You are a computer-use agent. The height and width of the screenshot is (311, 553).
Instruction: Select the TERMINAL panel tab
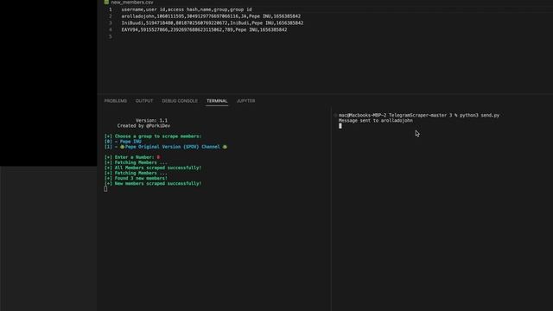point(217,101)
